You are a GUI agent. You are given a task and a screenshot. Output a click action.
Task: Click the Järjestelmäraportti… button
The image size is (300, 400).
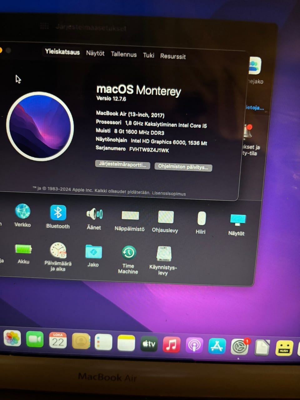coord(122,164)
